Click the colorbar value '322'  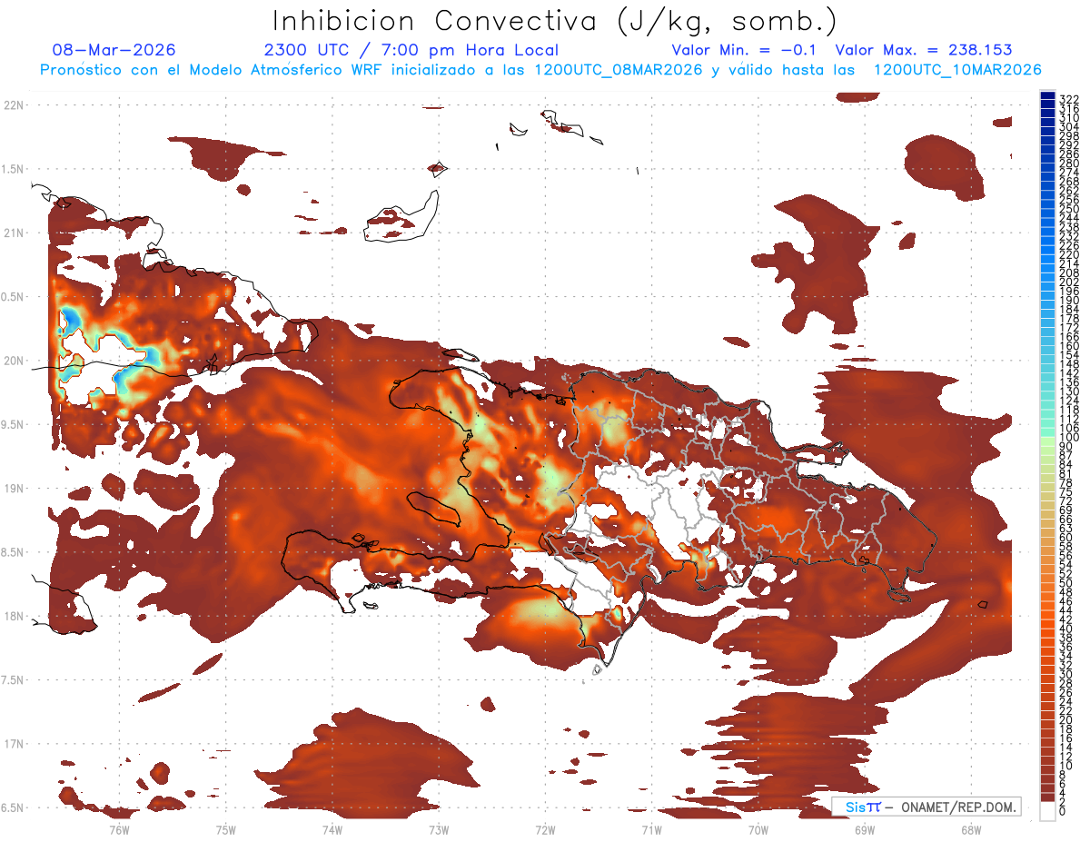[x=1069, y=99]
